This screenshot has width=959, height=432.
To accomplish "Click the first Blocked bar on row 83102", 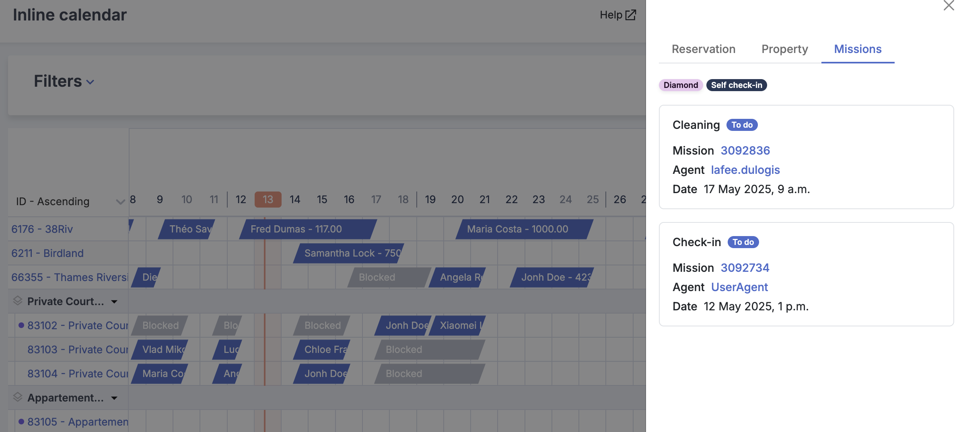I will click(159, 326).
